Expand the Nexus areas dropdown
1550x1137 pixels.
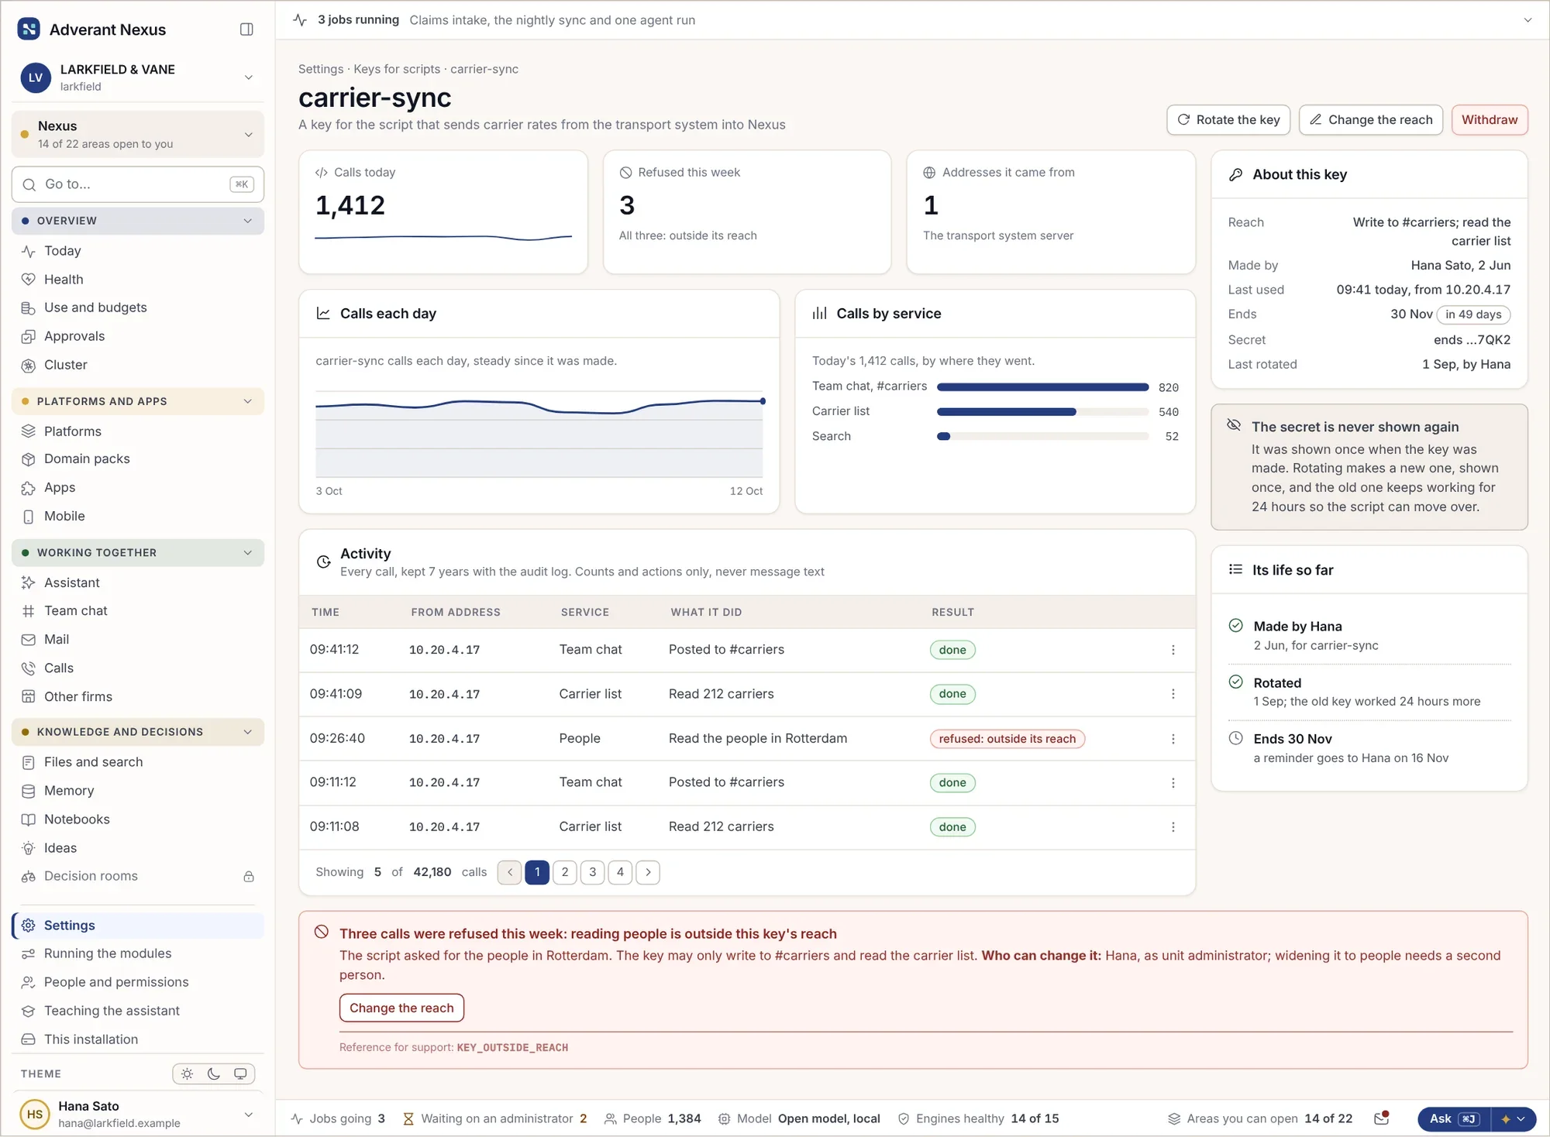pos(138,134)
